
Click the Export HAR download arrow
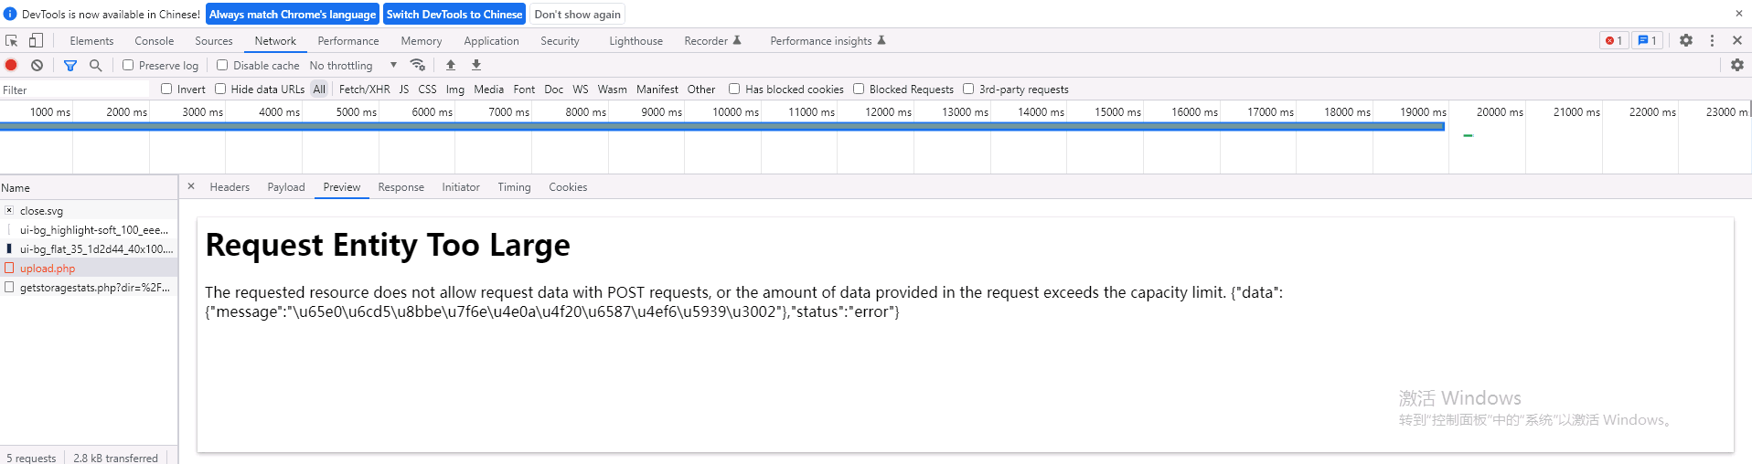(x=476, y=66)
